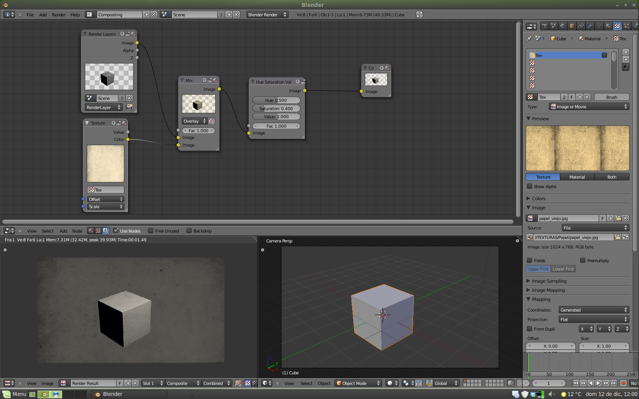Select the texture nodes tree type icon
This screenshot has width=639, height=399.
pos(98,231)
